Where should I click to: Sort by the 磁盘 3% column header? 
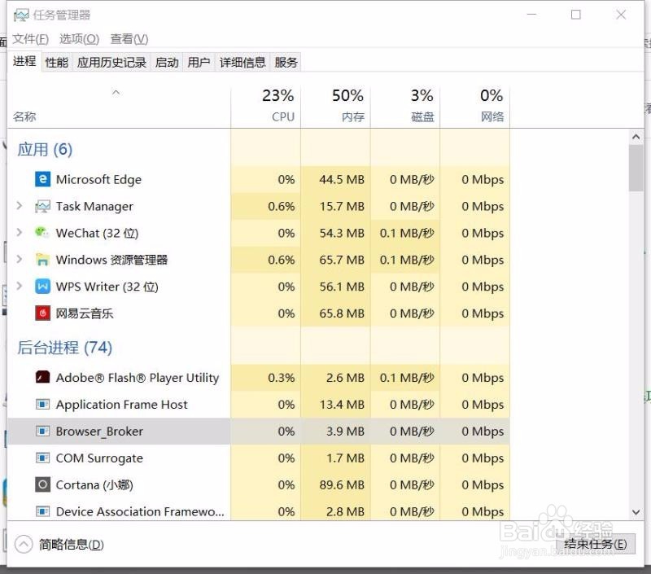click(405, 107)
